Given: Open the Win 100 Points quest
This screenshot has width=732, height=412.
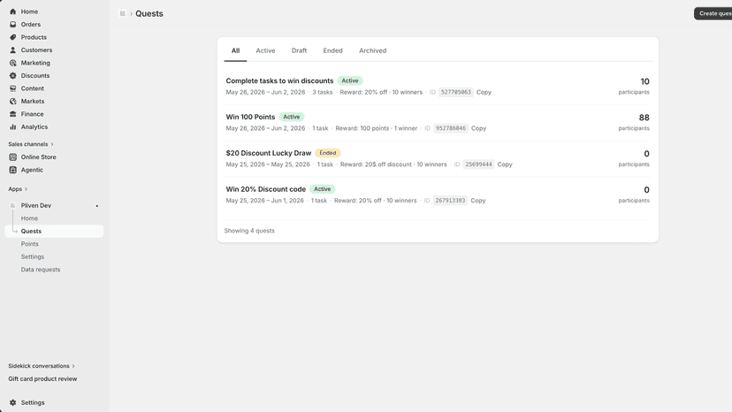Looking at the screenshot, I should tap(250, 117).
